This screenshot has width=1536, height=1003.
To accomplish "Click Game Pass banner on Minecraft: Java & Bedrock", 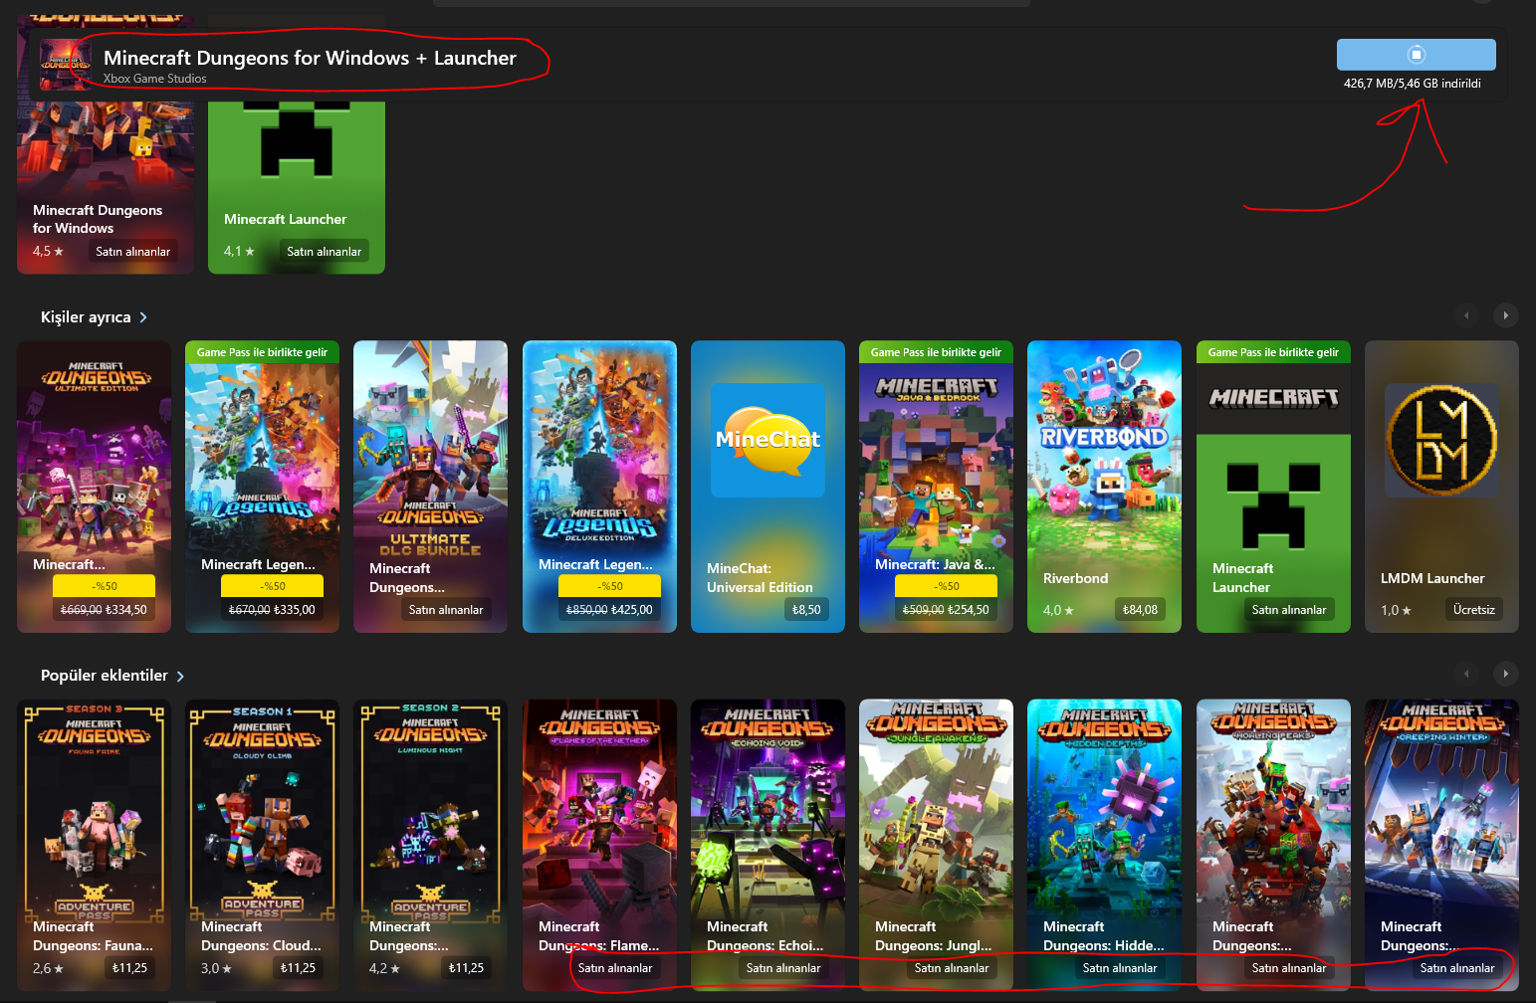I will 936,352.
